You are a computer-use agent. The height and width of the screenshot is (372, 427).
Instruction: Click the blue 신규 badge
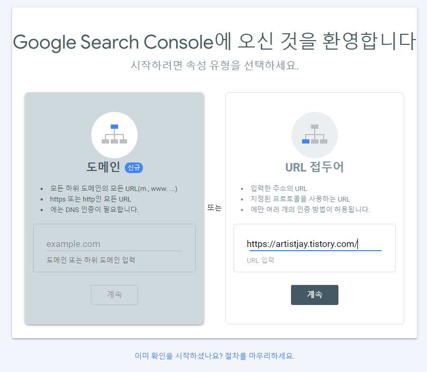pyautogui.click(x=134, y=168)
